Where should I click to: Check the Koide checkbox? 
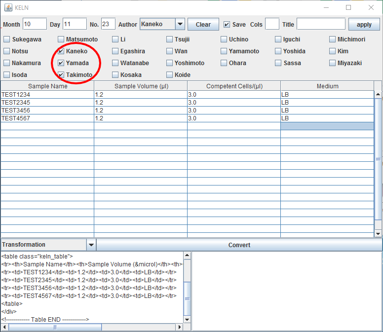click(x=169, y=74)
